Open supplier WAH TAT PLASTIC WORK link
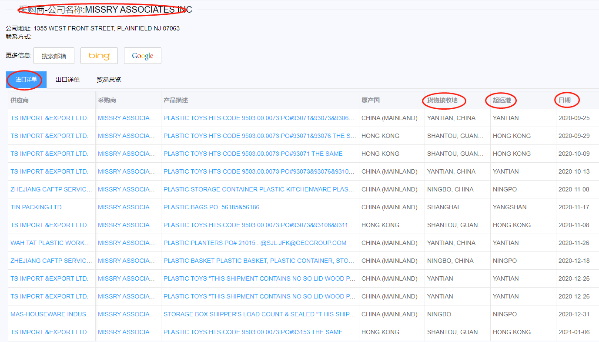The height and width of the screenshot is (342, 599). [51, 243]
